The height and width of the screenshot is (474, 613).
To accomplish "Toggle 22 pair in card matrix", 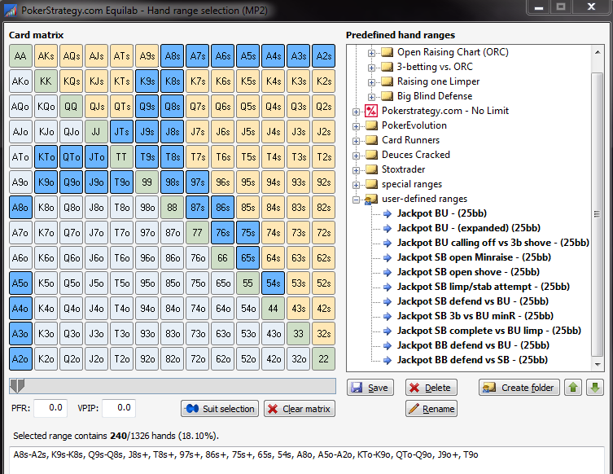I will click(x=324, y=359).
